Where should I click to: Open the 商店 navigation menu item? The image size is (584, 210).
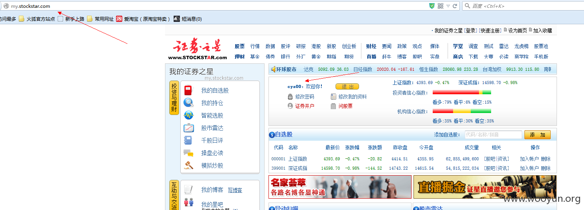[458, 56]
